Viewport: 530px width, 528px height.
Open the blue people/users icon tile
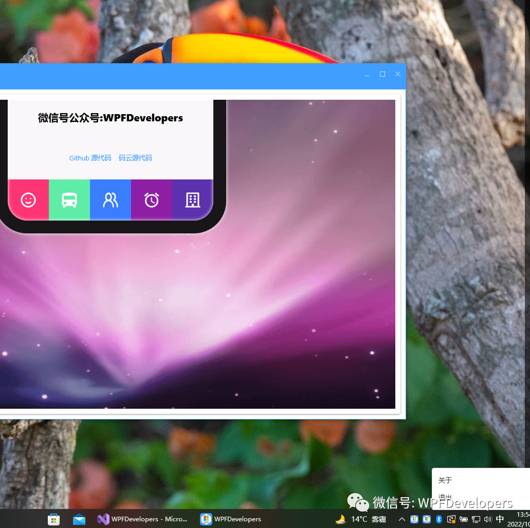tap(111, 200)
